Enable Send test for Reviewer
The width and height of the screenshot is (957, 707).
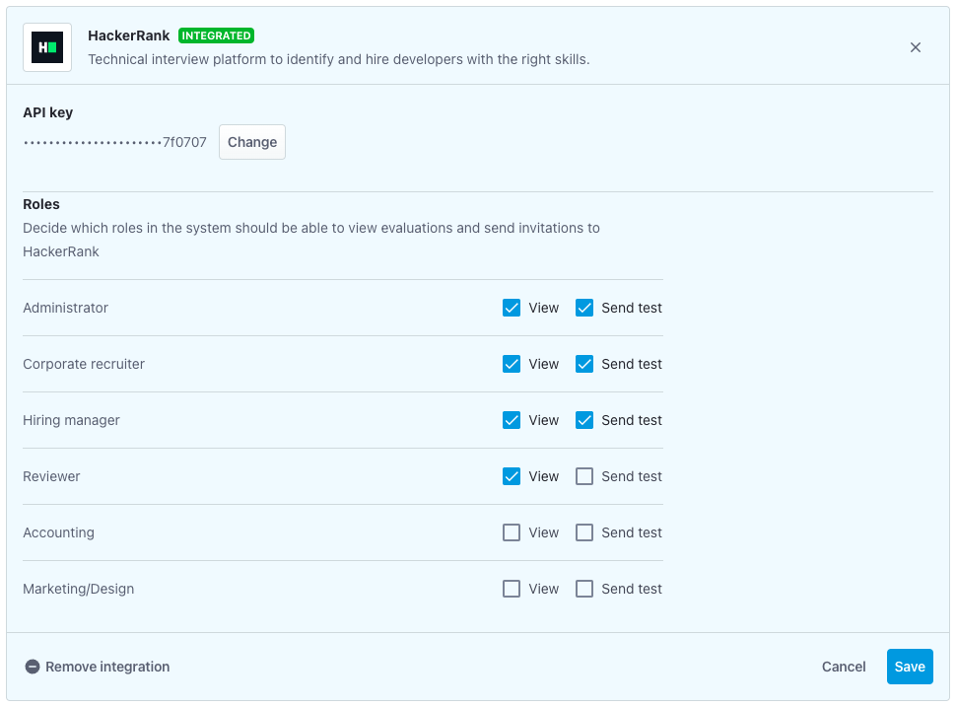(x=584, y=476)
